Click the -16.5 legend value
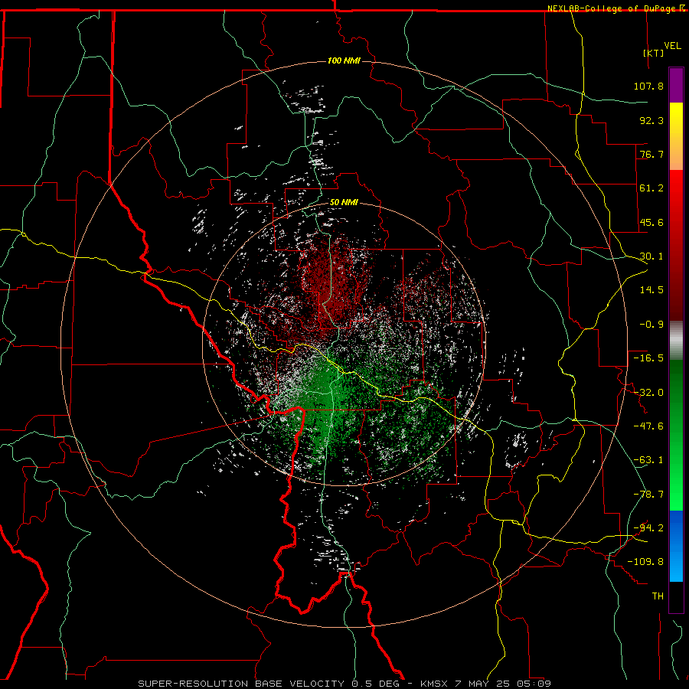 coord(648,358)
